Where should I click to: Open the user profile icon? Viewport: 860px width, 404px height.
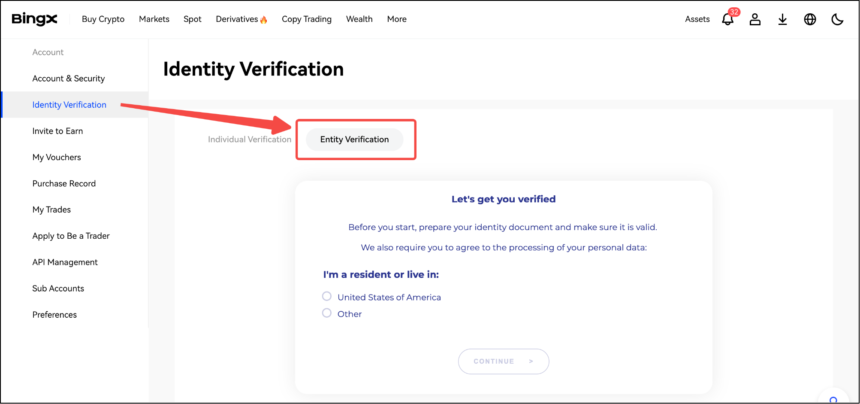(755, 19)
